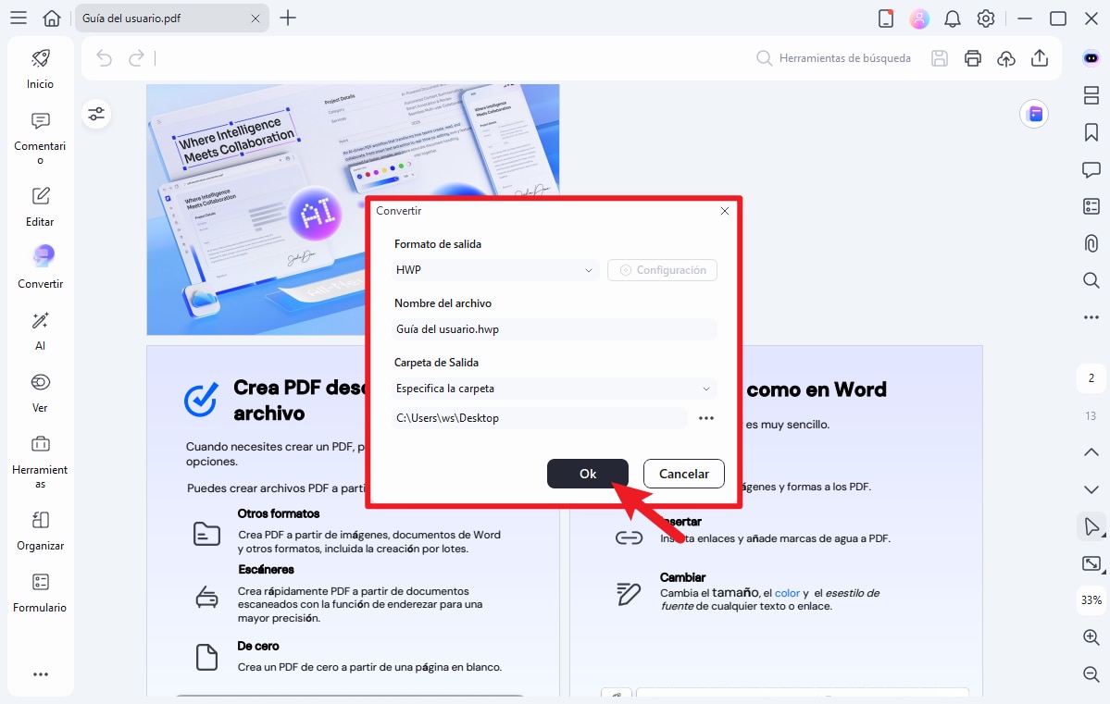Confirm conversion with the Ok button

click(x=587, y=473)
